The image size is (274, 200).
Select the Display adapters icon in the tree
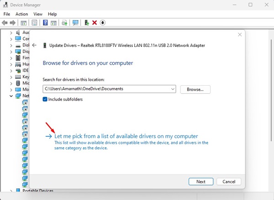(18, 51)
